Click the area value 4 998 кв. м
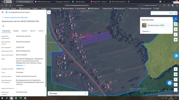The image size is (179, 100). (x=20, y=69)
